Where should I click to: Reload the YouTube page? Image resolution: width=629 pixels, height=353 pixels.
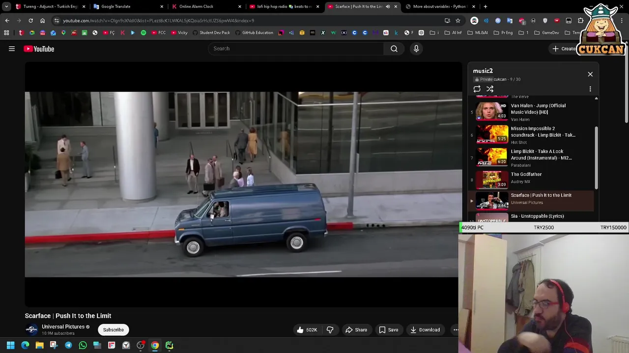click(30, 21)
